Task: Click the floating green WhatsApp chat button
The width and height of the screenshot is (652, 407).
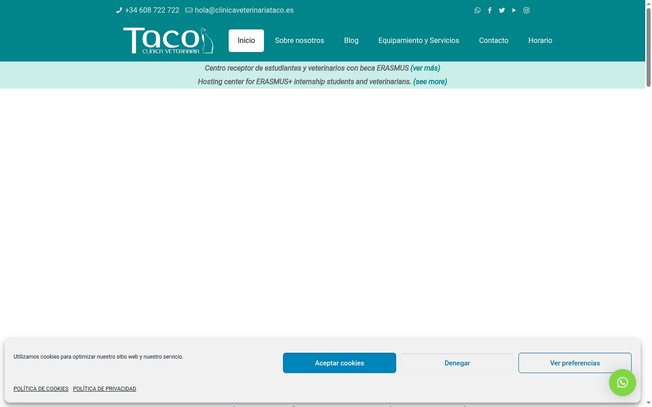Action: (x=622, y=383)
